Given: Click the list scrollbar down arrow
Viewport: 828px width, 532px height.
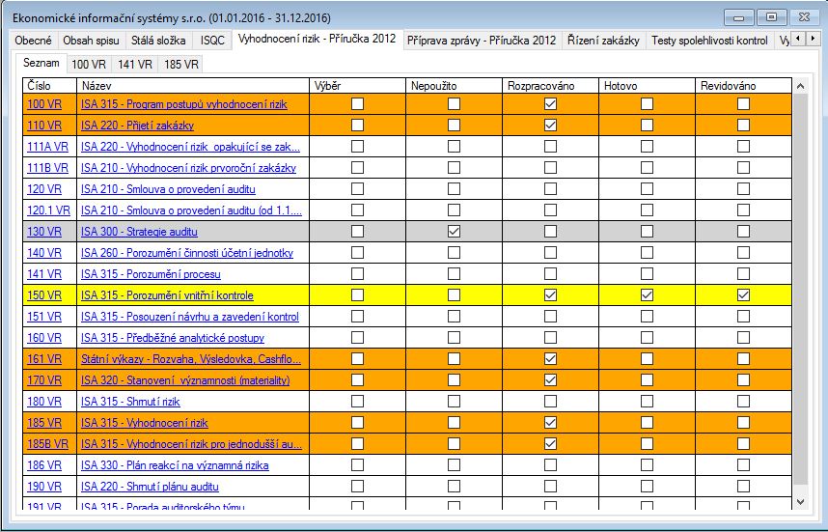Looking at the screenshot, I should (x=801, y=502).
